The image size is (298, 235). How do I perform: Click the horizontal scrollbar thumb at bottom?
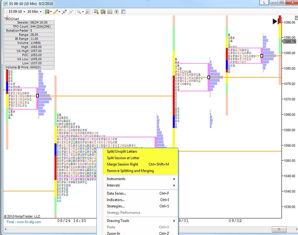point(279,229)
